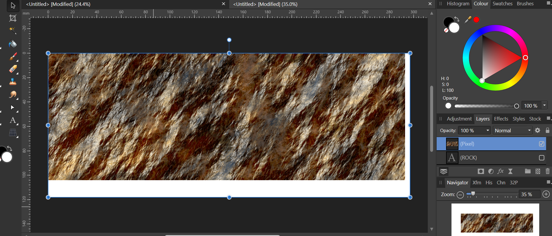Lock the selected layer with padlock
The width and height of the screenshot is (552, 236).
(x=548, y=130)
